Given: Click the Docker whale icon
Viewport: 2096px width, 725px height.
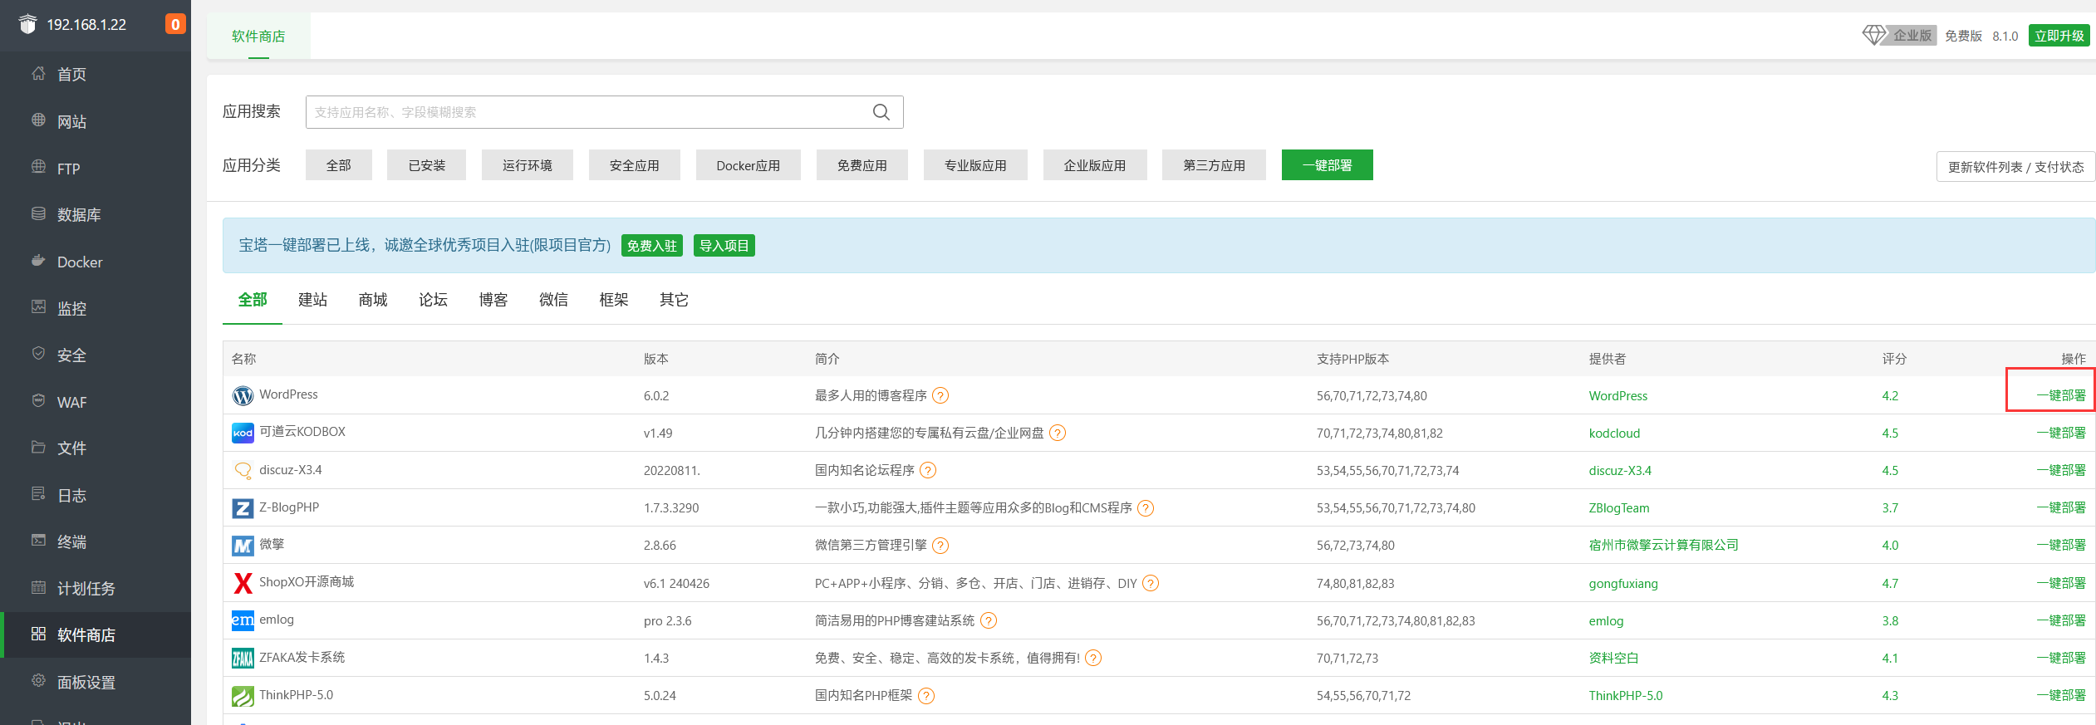Looking at the screenshot, I should [x=38, y=261].
